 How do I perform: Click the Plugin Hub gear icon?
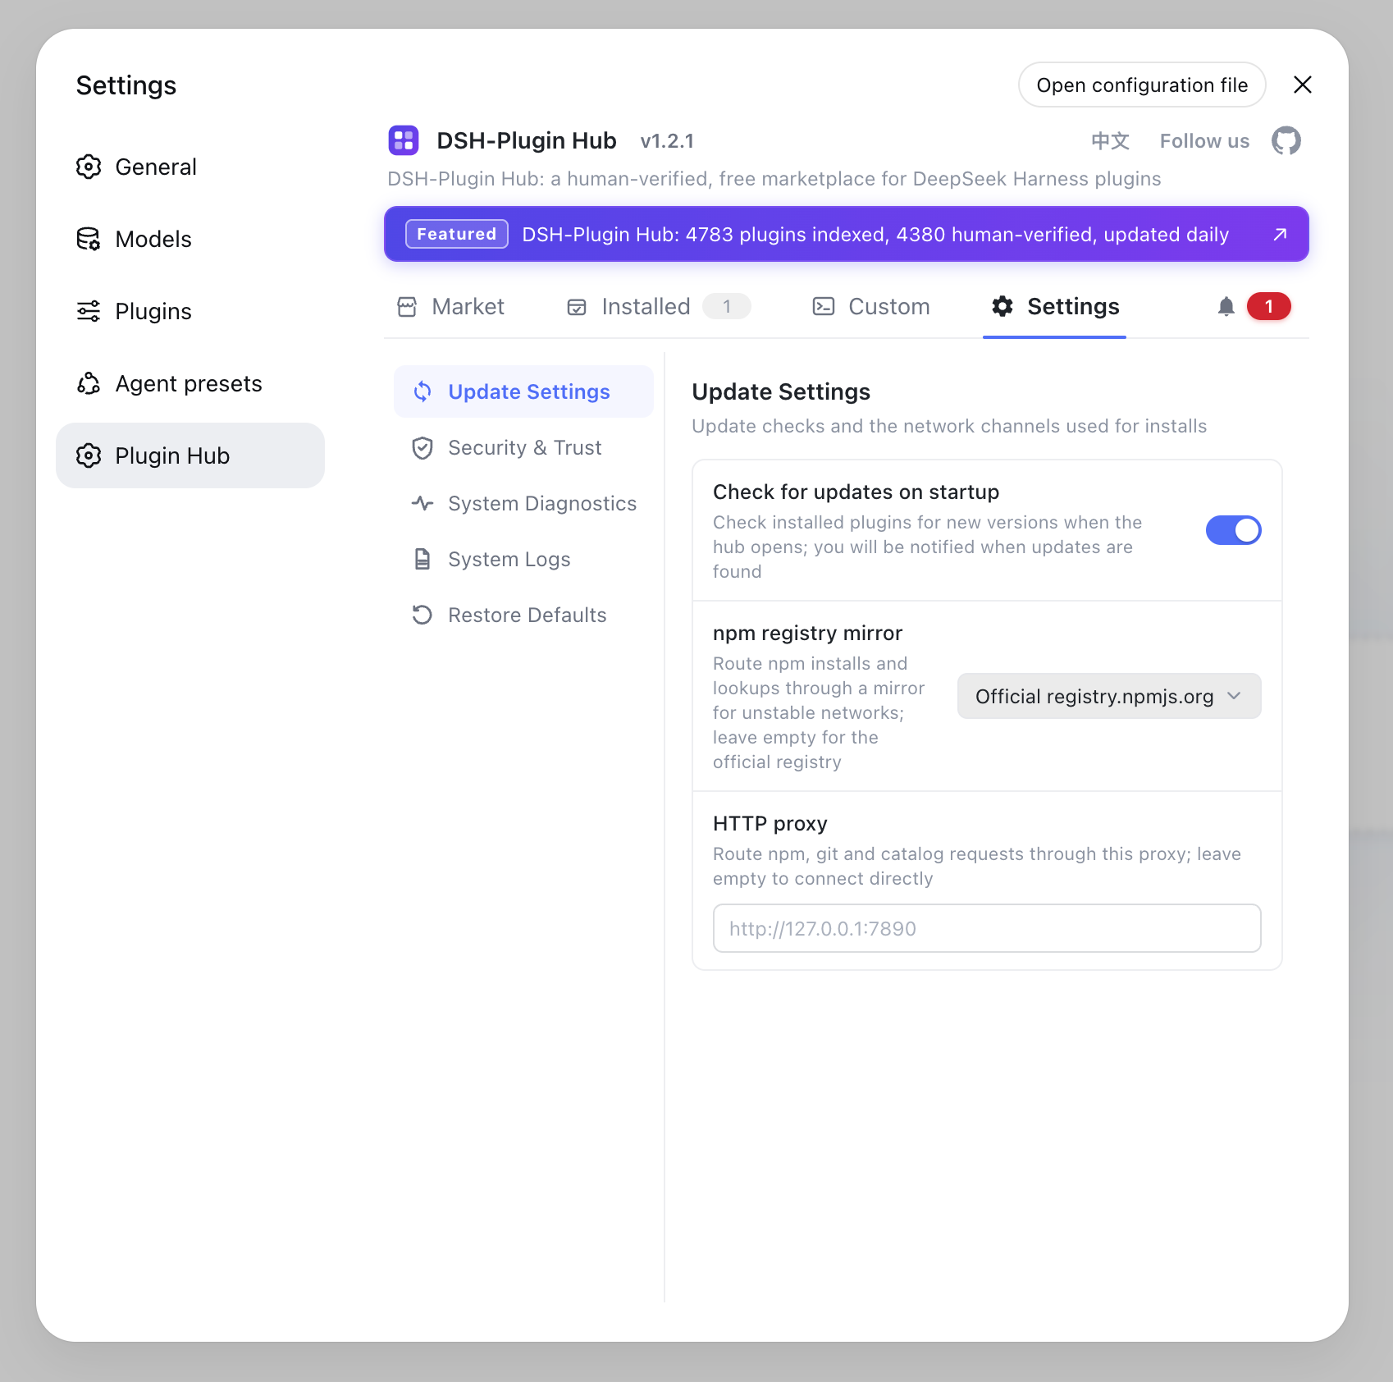[x=89, y=455]
